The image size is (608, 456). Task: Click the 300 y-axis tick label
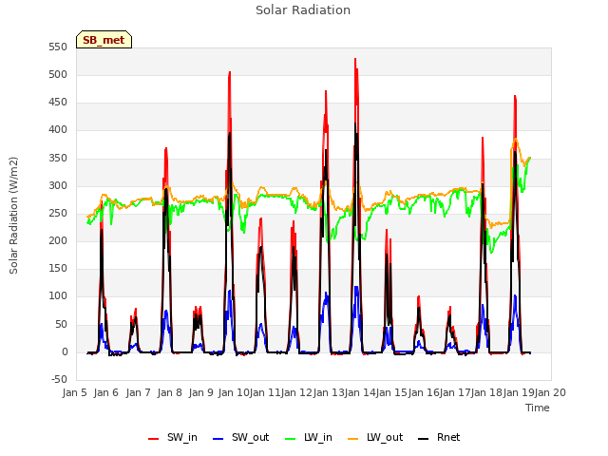click(58, 186)
